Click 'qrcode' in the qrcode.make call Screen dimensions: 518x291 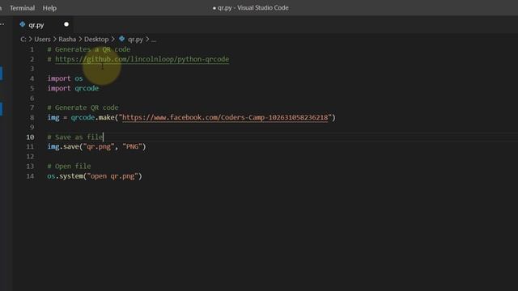[83, 117]
